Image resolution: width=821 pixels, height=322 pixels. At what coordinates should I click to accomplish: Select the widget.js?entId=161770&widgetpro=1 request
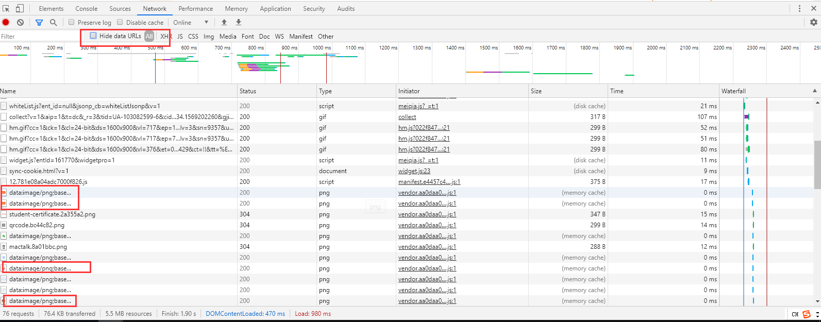point(62,160)
